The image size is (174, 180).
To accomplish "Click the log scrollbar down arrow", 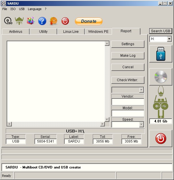I will tap(107, 120).
